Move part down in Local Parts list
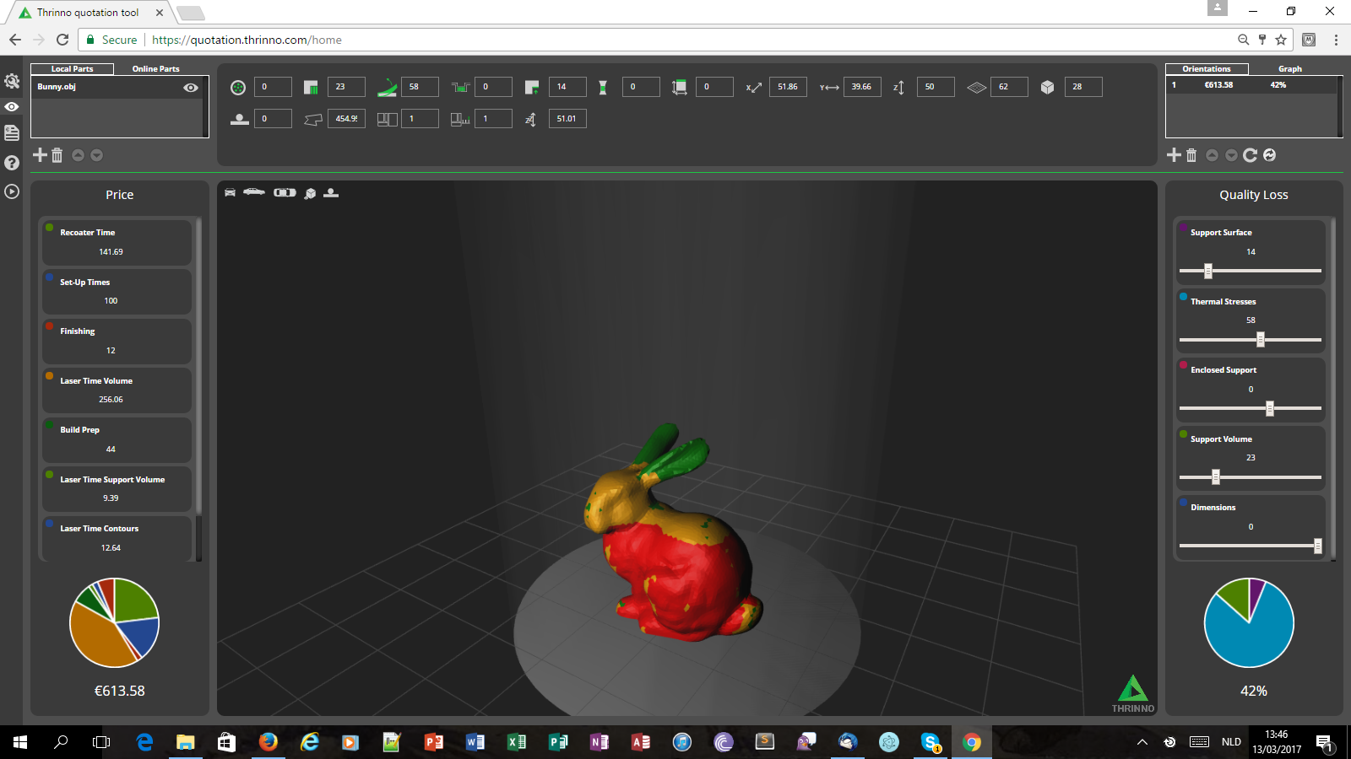Image resolution: width=1351 pixels, height=759 pixels. tap(97, 155)
